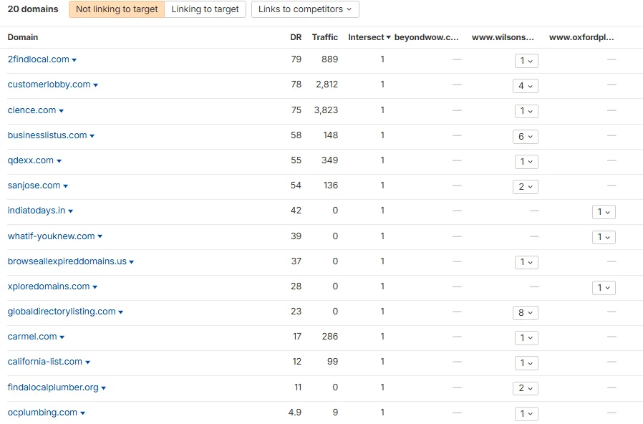Sort the table by the Intersect column
Viewport: 643px width, 424px height.
[x=365, y=37]
